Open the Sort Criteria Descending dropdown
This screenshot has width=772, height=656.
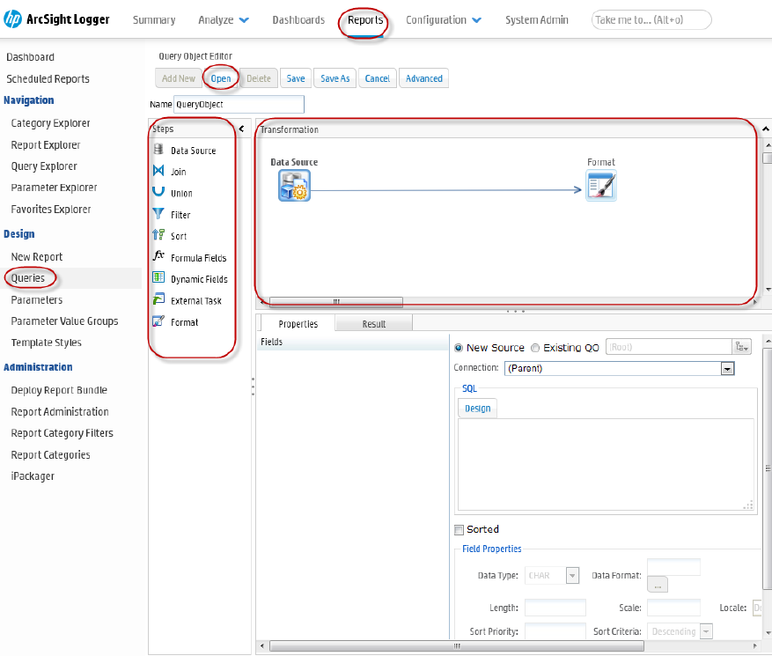point(707,630)
